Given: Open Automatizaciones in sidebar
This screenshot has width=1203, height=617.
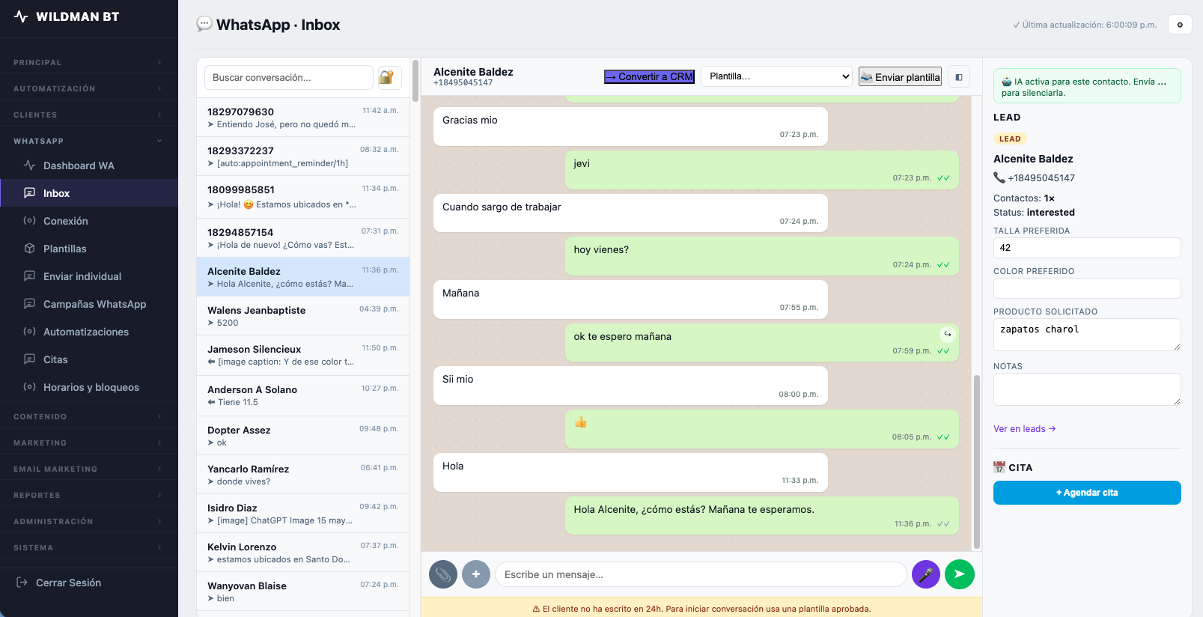Looking at the screenshot, I should pyautogui.click(x=89, y=332).
